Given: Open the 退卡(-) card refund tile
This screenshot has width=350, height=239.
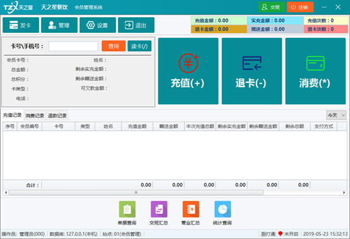Looking at the screenshot, I should click(x=252, y=71).
